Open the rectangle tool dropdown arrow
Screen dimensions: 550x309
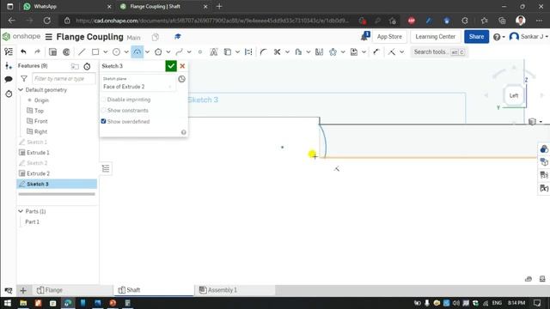(x=105, y=51)
